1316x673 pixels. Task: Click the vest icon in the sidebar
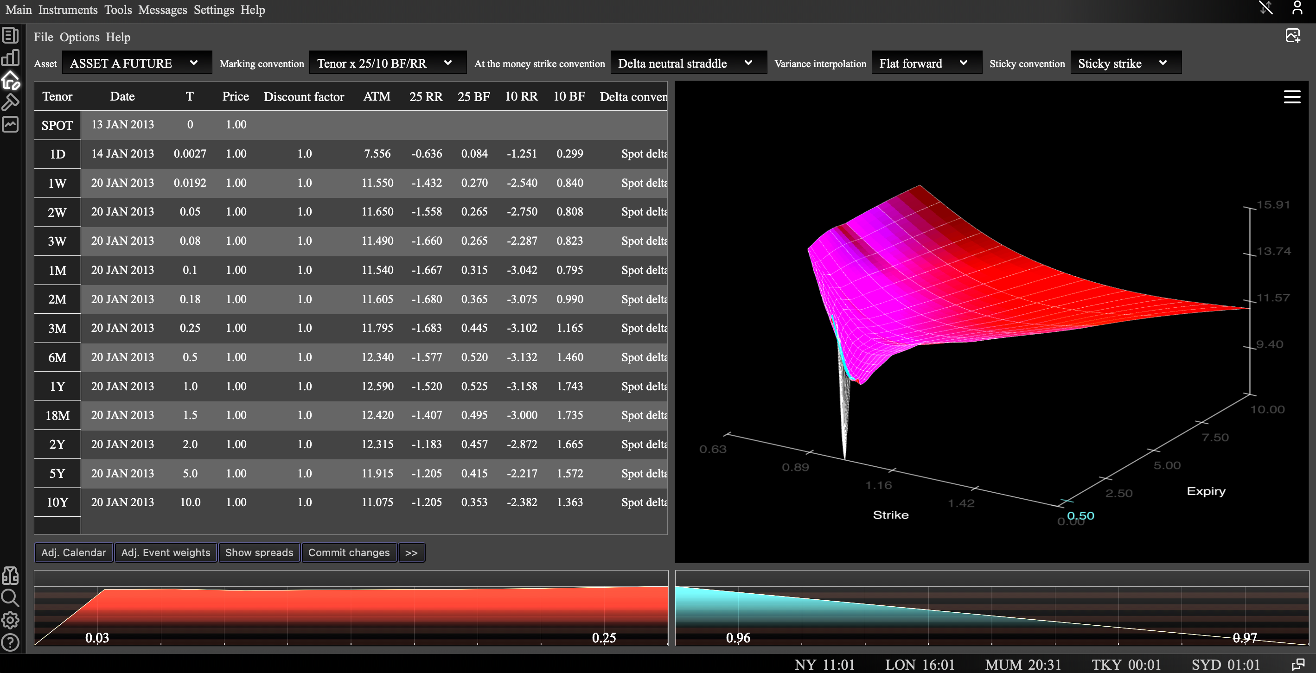tap(10, 576)
